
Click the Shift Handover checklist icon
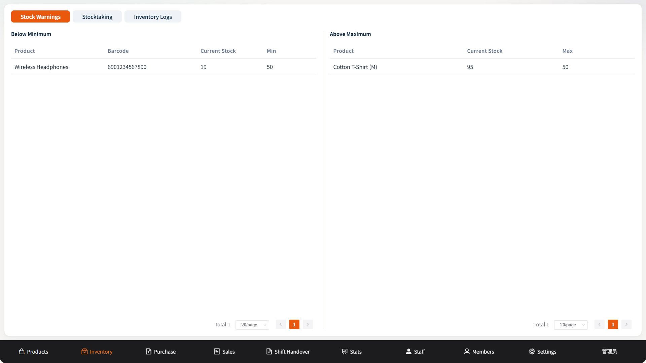coord(269,352)
